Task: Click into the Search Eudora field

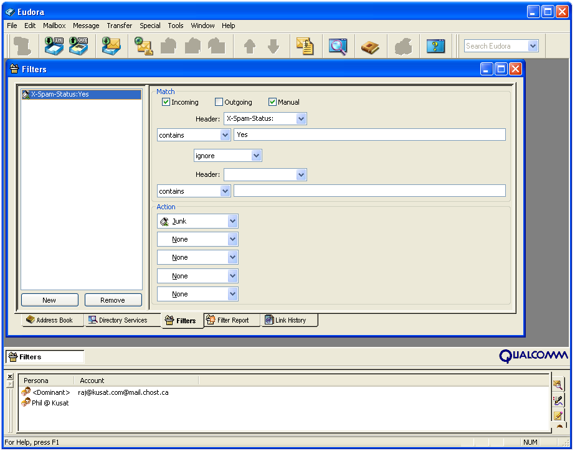Action: (496, 46)
